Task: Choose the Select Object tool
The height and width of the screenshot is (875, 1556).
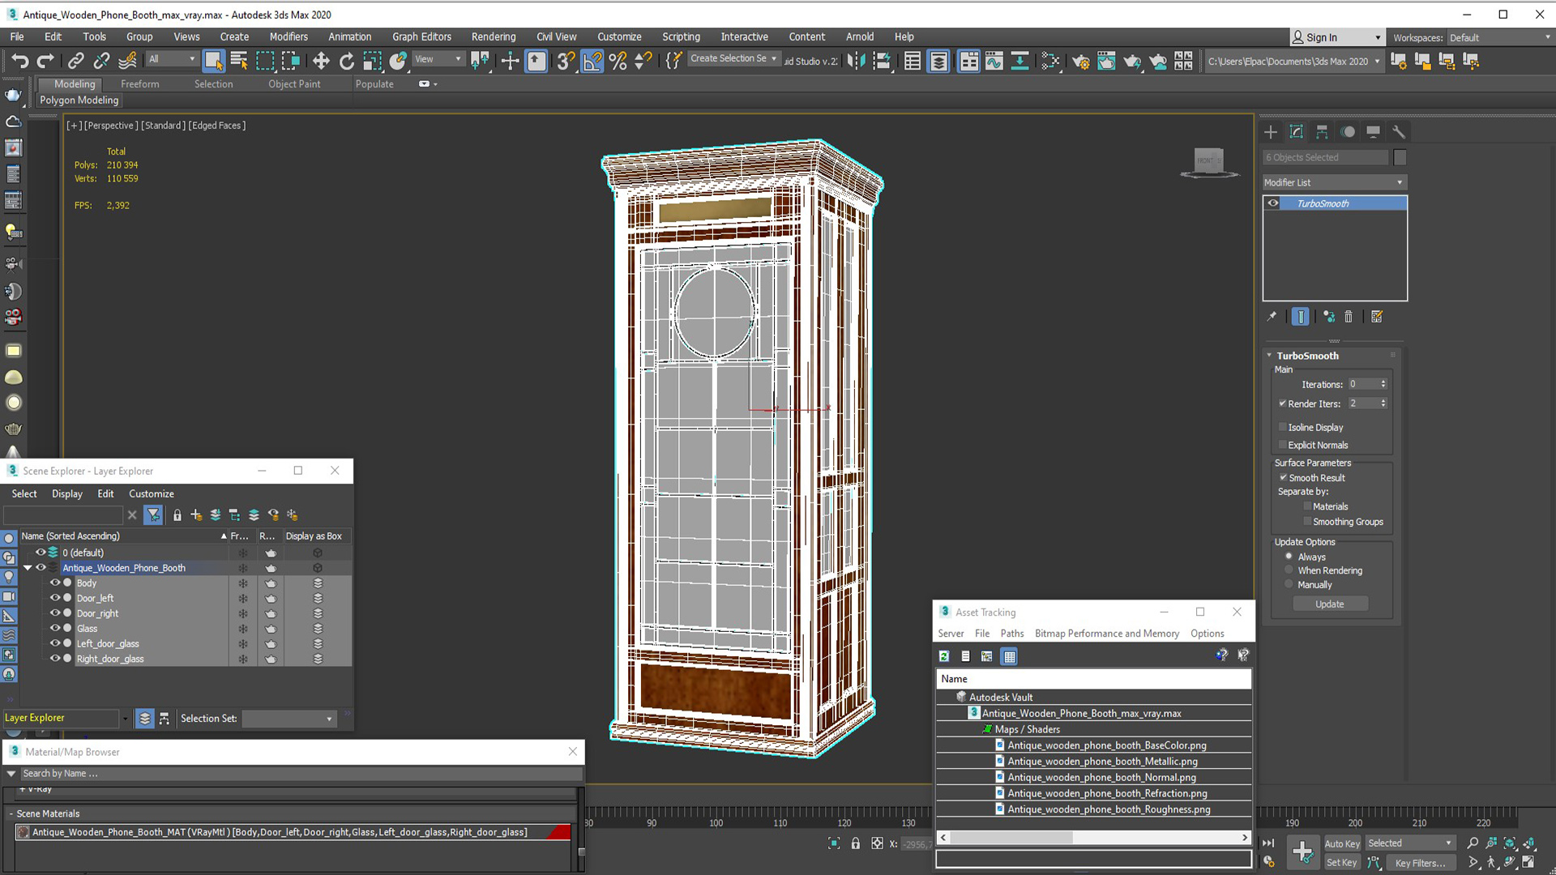Action: tap(213, 61)
